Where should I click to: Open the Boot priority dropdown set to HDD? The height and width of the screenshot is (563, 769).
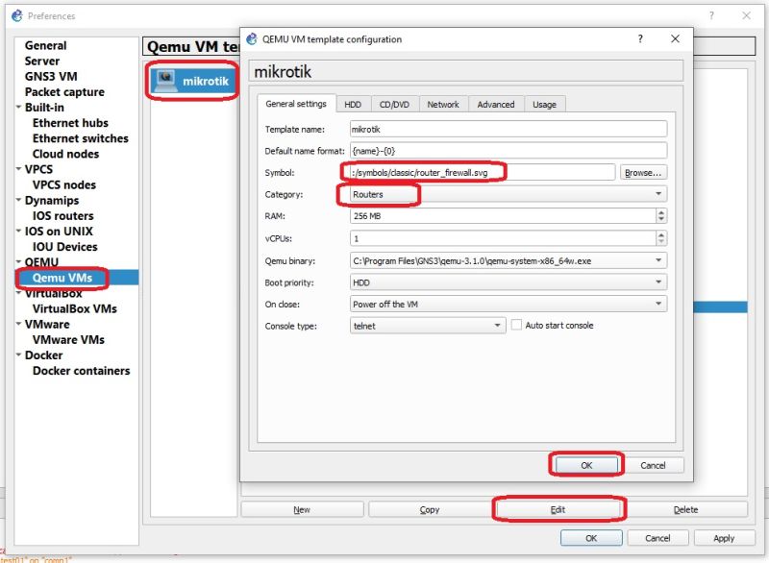pos(509,282)
